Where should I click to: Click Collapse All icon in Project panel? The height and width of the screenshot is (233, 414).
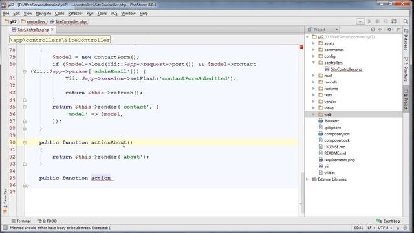(x=380, y=30)
